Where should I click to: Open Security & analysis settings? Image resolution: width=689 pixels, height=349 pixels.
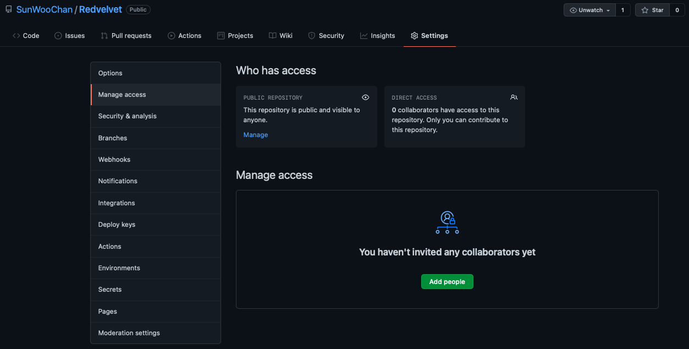point(156,116)
